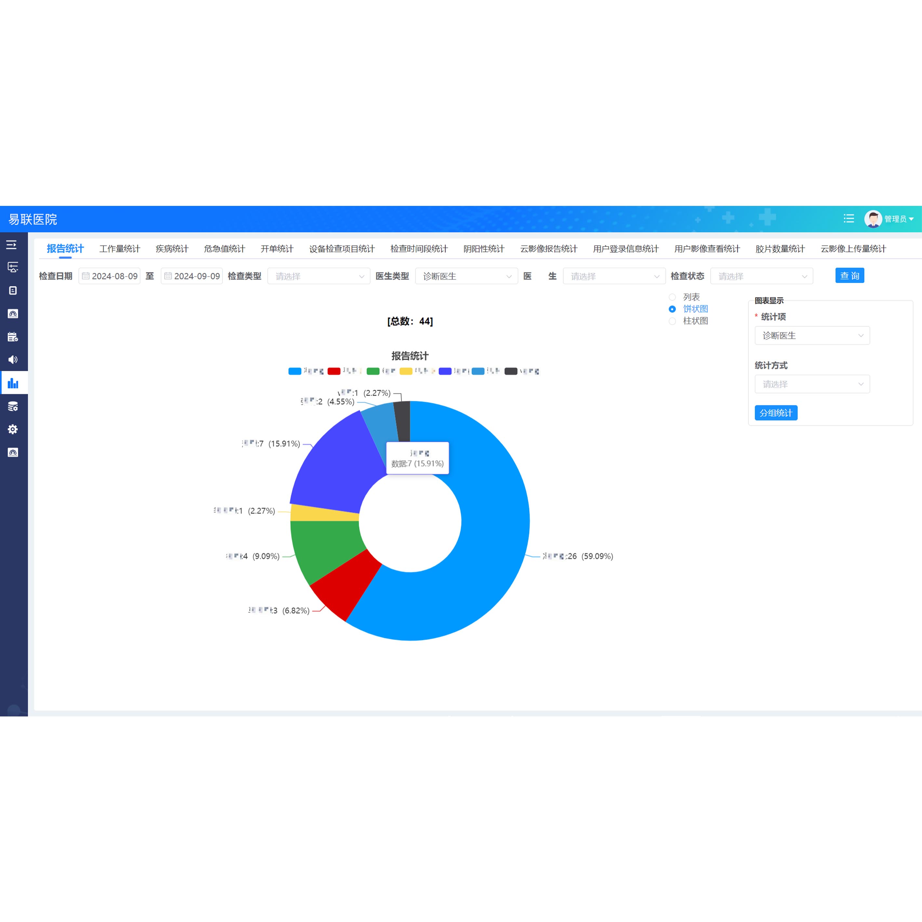
Task: Toggle the red legend color swatch
Action: 334,371
